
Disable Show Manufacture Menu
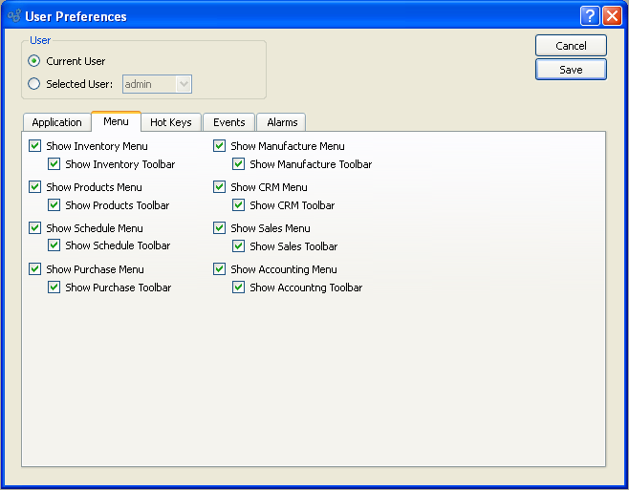[220, 146]
